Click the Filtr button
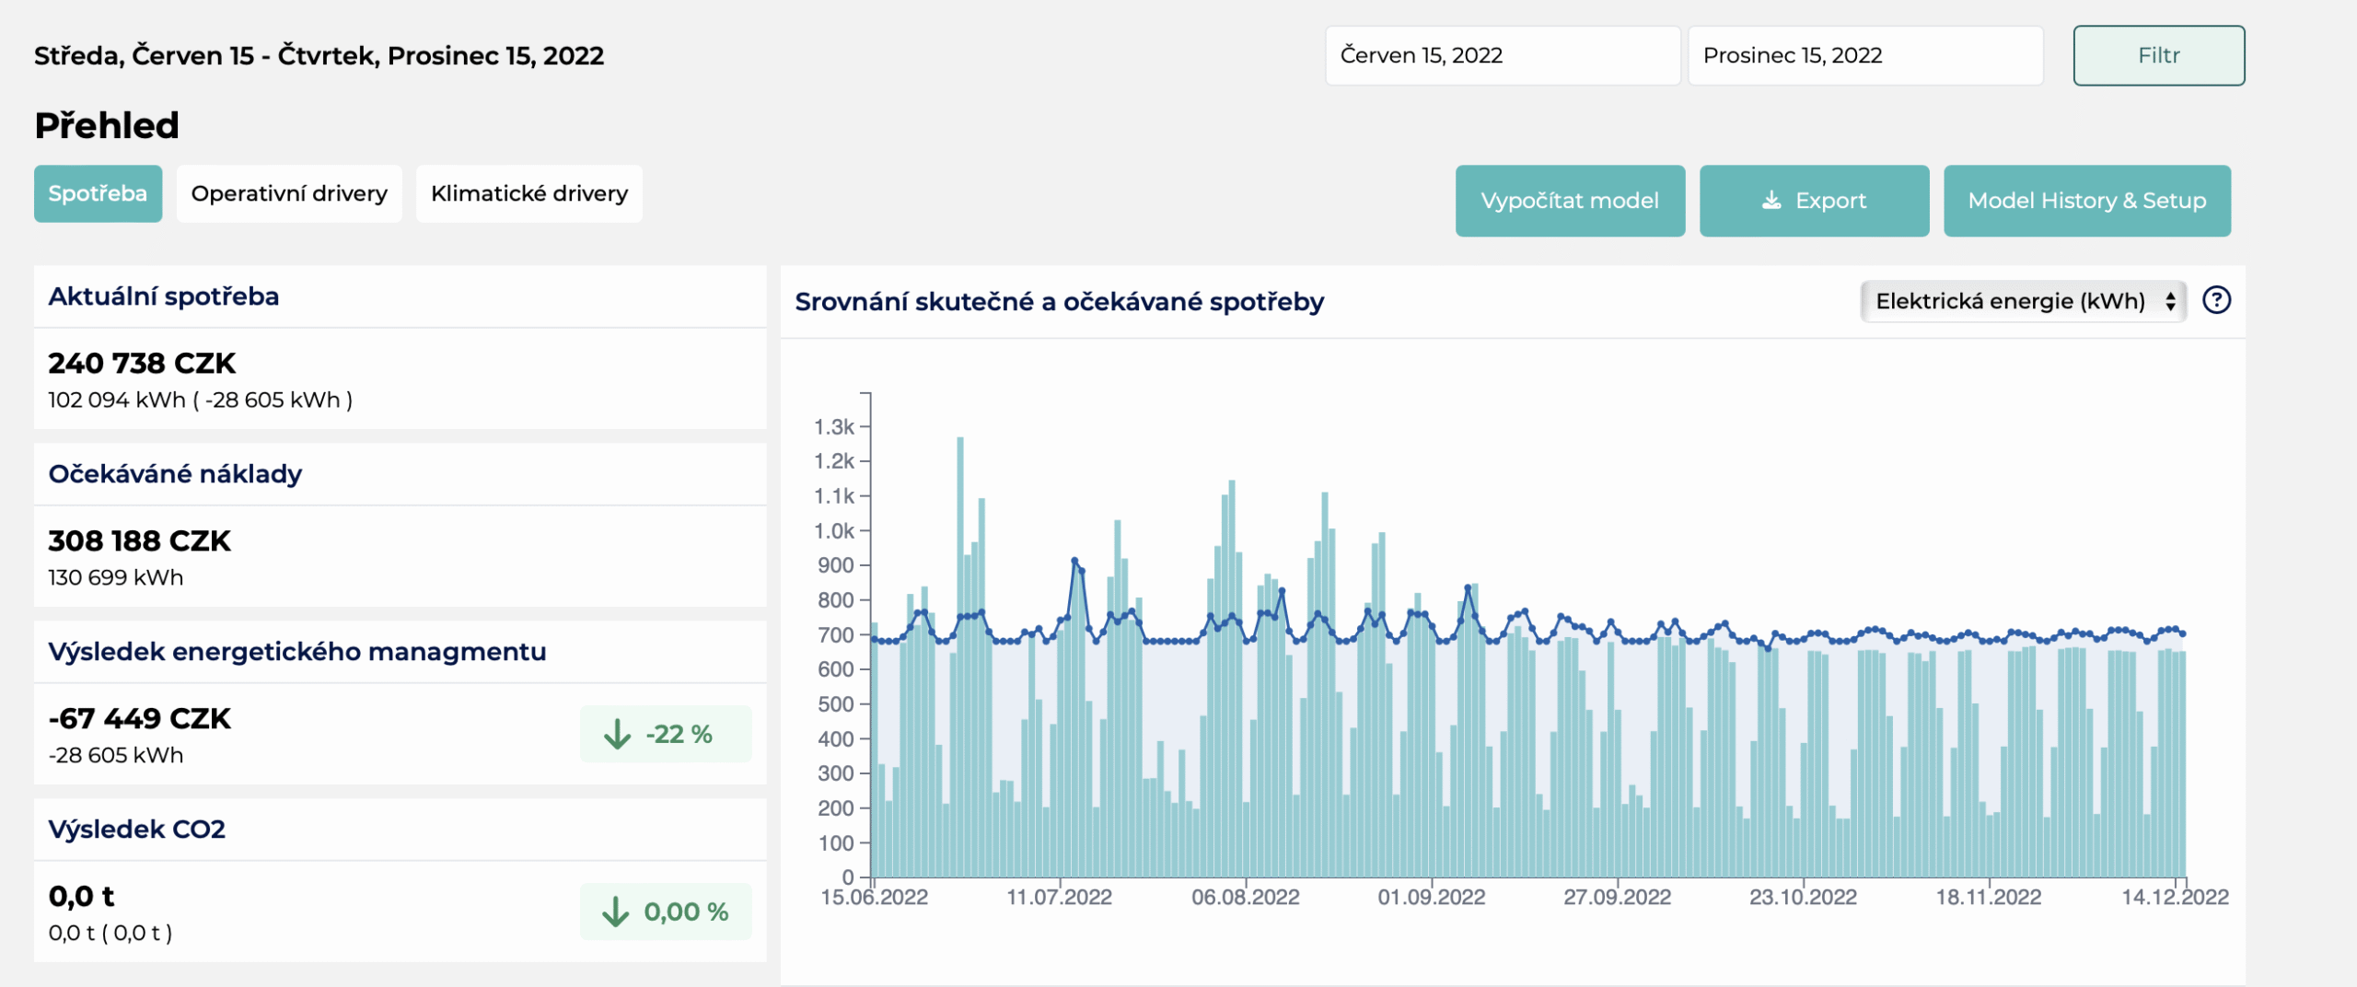2357x987 pixels. (2159, 55)
